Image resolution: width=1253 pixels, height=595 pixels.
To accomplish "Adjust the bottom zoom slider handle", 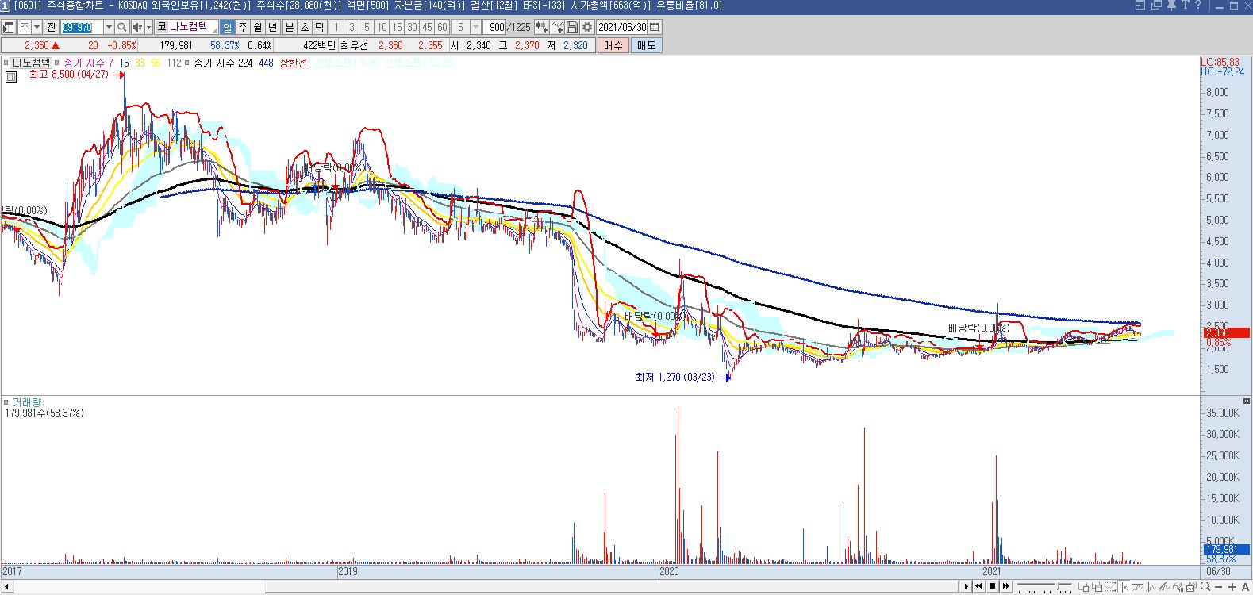I will (1060, 587).
